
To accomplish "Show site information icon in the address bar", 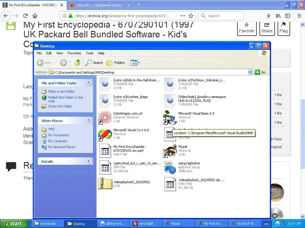I will coord(65,16).
